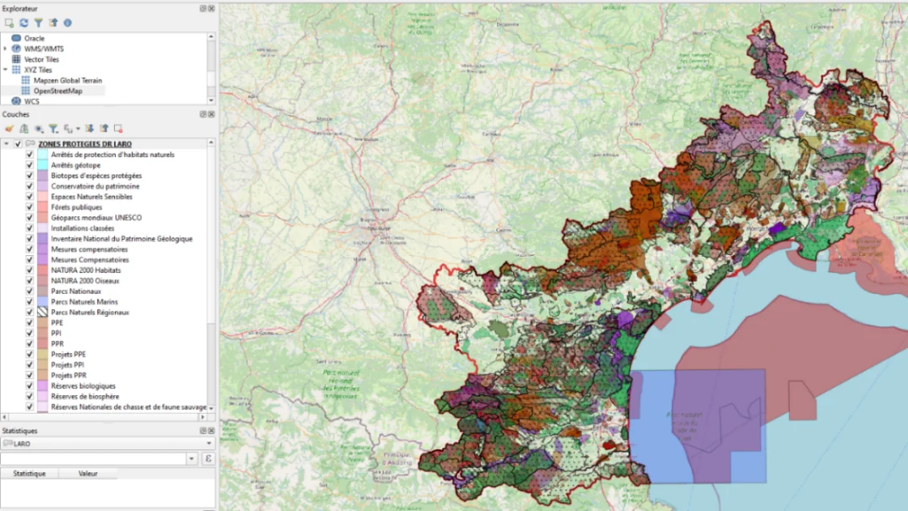Expand all layers in Couches toolbar
Viewport: 908px width, 511px height.
click(x=89, y=128)
